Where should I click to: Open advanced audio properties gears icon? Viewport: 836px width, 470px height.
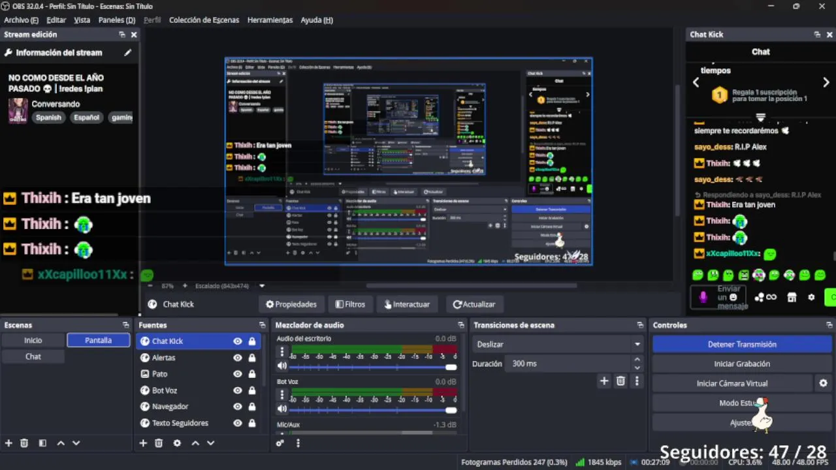280,443
